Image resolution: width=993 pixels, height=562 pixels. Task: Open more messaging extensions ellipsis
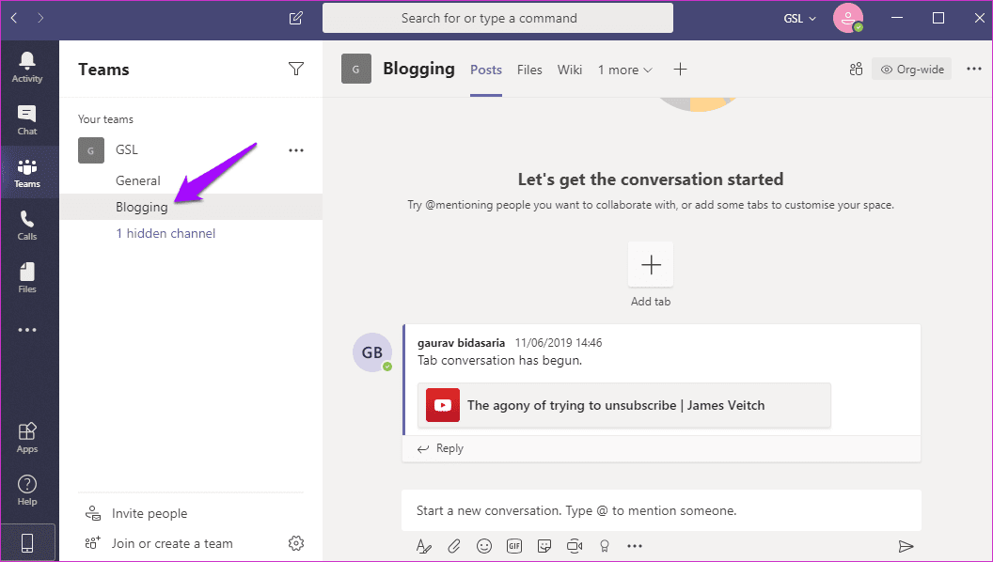click(635, 545)
